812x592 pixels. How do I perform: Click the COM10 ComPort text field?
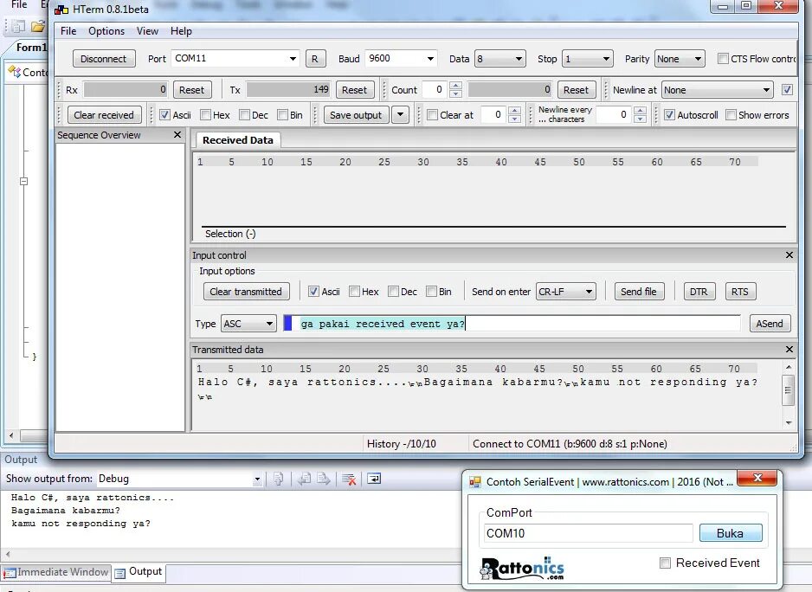(x=589, y=533)
